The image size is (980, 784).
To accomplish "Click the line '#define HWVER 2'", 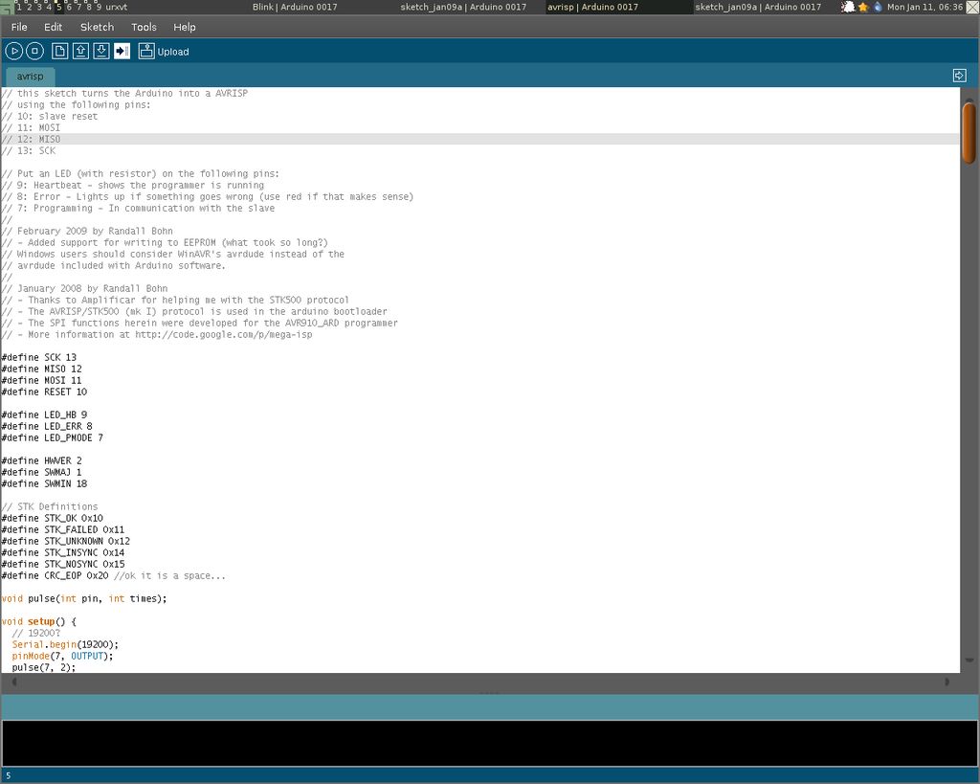I will click(41, 460).
